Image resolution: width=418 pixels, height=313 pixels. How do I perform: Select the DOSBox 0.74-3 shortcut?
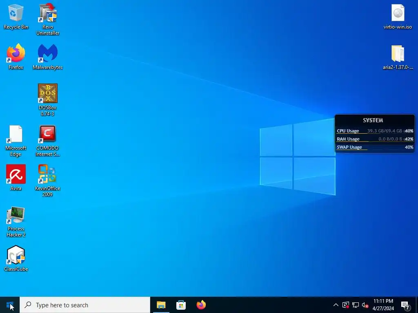tap(47, 100)
